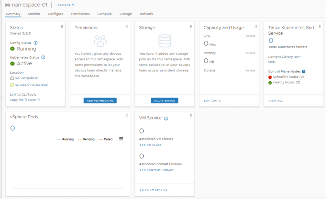Click the VM Service info icon
The width and height of the screenshot is (326, 199).
(166, 118)
